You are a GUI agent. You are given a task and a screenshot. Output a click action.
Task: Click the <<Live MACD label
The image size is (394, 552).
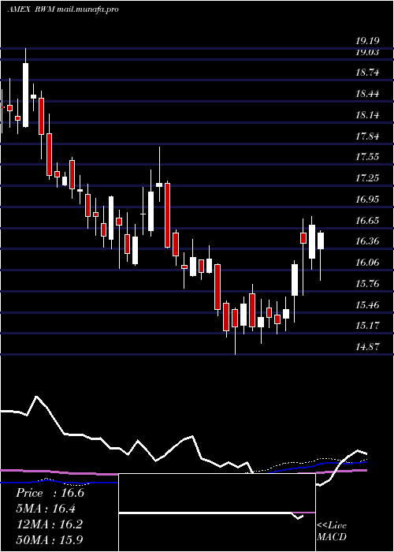point(332,531)
